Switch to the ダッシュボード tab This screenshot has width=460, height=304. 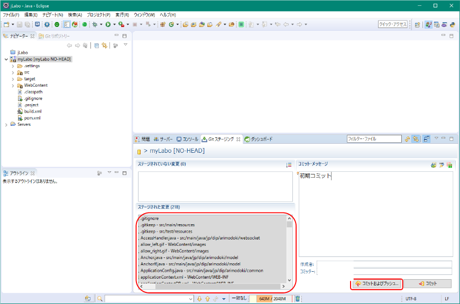click(259, 139)
